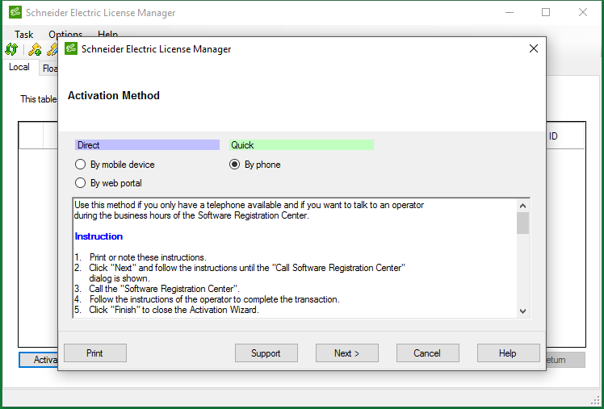604x409 pixels.
Task: Switch to the Local tab
Action: click(19, 67)
